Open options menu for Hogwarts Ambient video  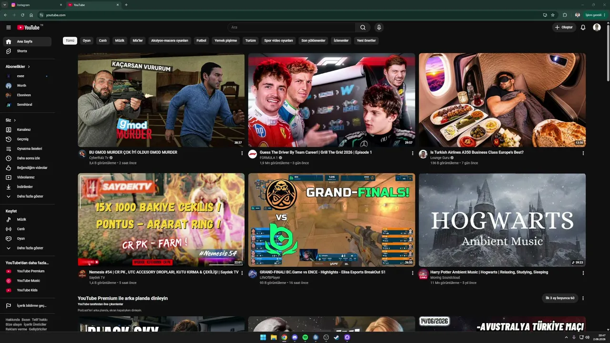[583, 273]
